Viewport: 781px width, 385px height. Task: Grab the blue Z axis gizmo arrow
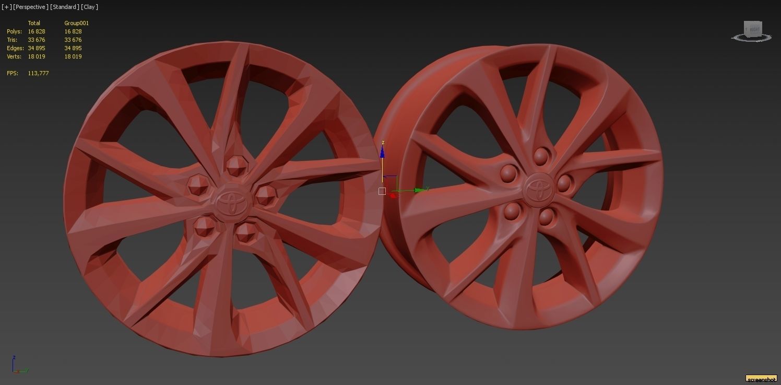(382, 152)
